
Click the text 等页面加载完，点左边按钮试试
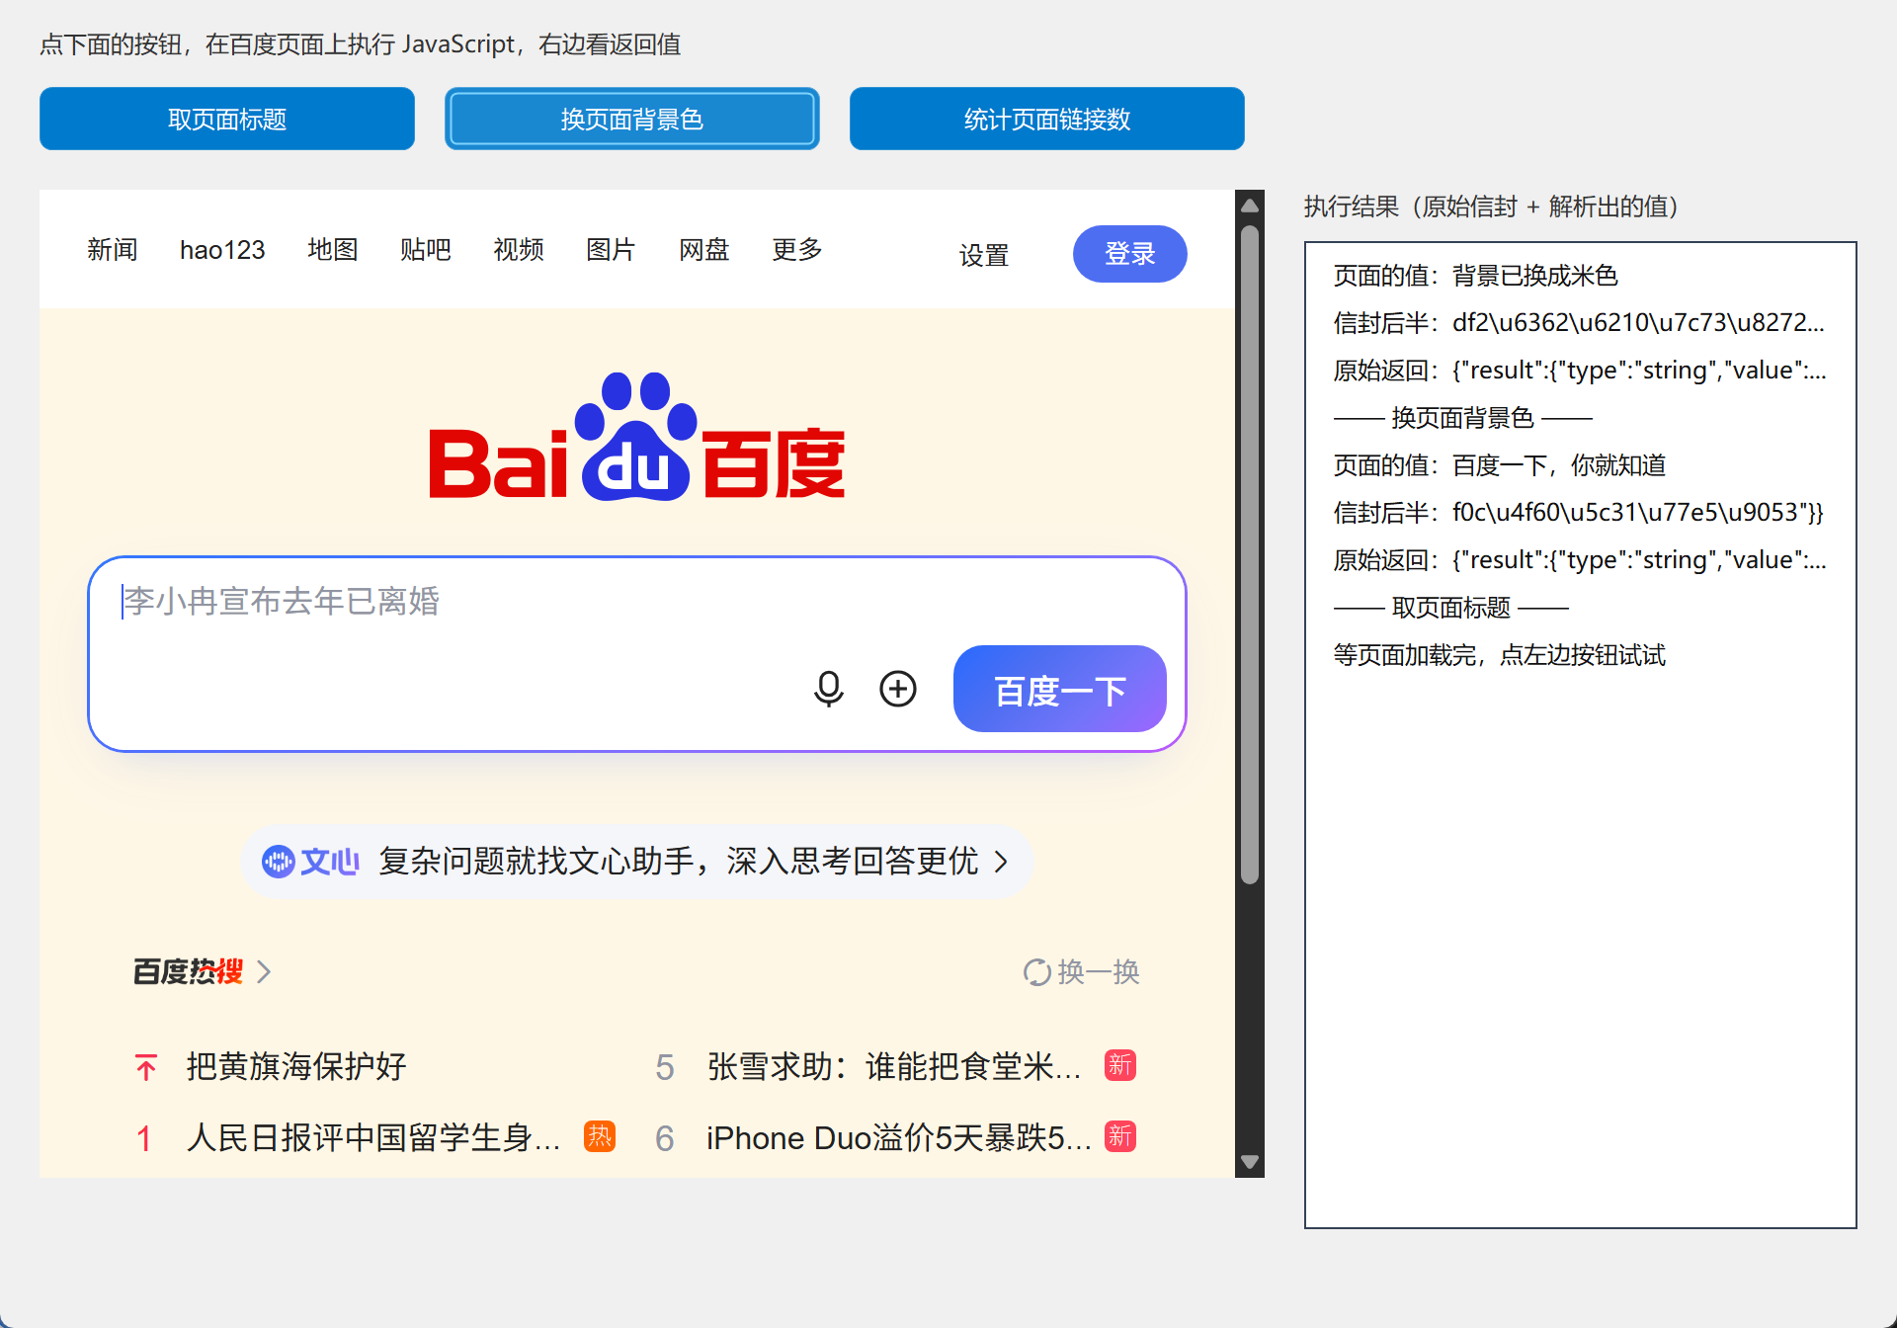click(1499, 655)
